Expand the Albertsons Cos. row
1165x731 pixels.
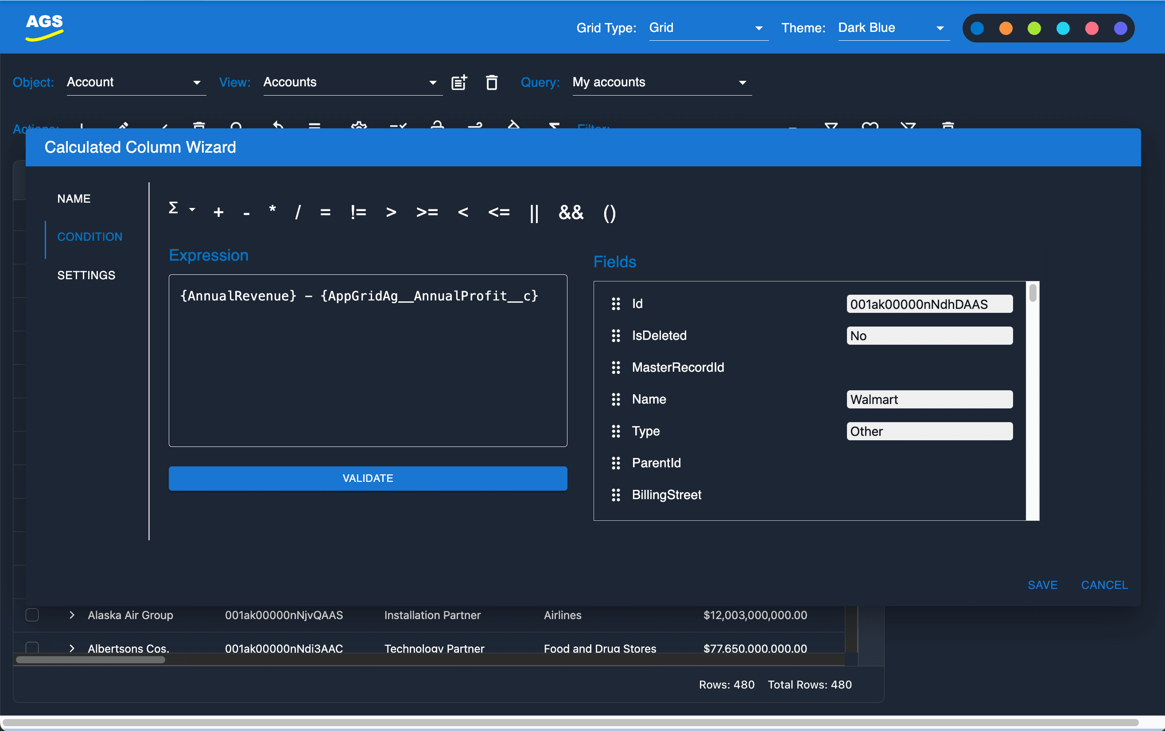tap(72, 648)
